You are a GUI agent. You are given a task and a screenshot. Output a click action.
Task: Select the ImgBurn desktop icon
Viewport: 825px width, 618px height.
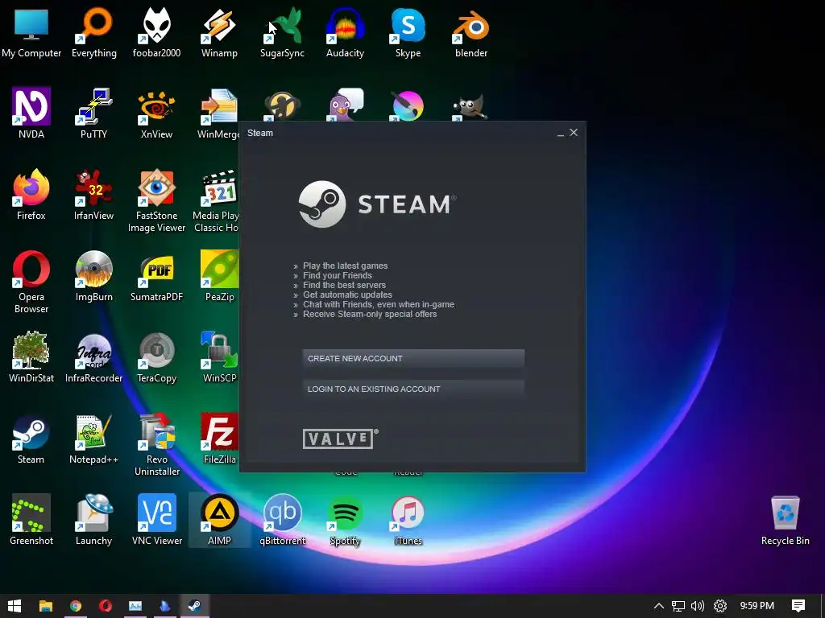point(94,277)
